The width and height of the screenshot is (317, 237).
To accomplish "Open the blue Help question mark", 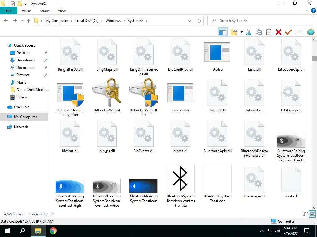I will point(313,11).
